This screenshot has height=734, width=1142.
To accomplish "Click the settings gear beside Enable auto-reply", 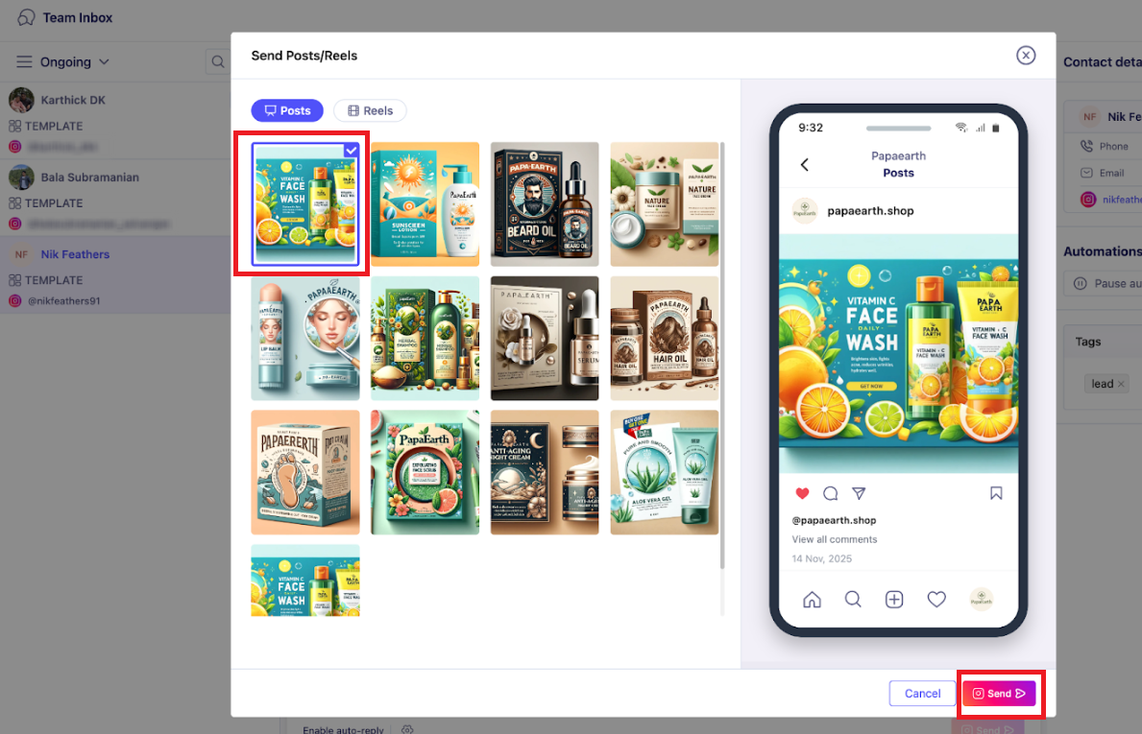I will [x=407, y=729].
